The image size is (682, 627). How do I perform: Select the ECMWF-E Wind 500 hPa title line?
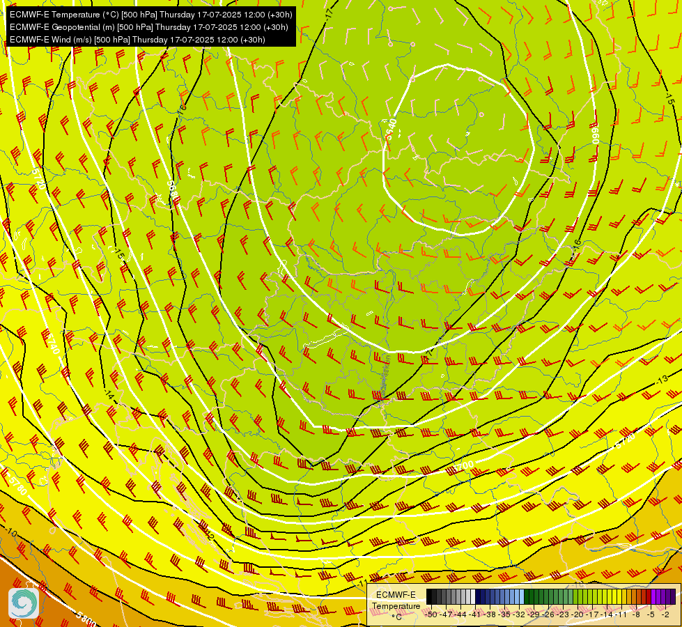137,40
